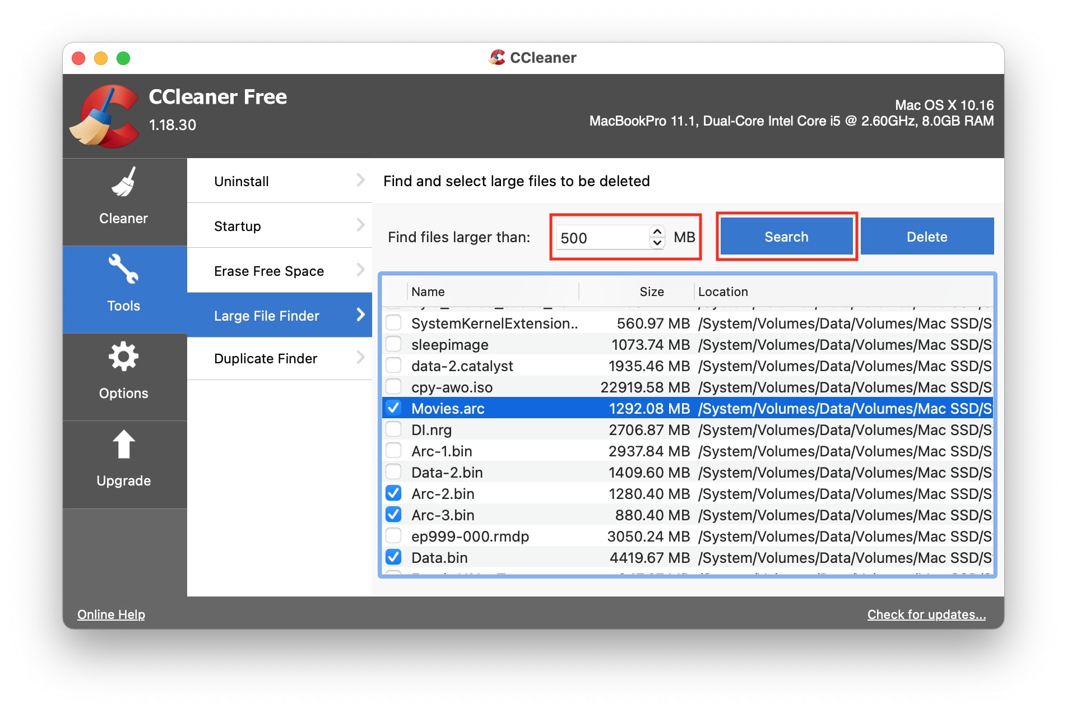The image size is (1067, 712).
Task: Check the Arc-1.bin checkbox
Action: tap(394, 450)
